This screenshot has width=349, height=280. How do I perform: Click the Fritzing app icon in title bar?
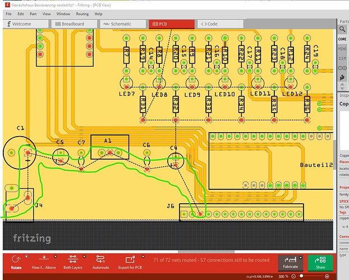(7, 5)
